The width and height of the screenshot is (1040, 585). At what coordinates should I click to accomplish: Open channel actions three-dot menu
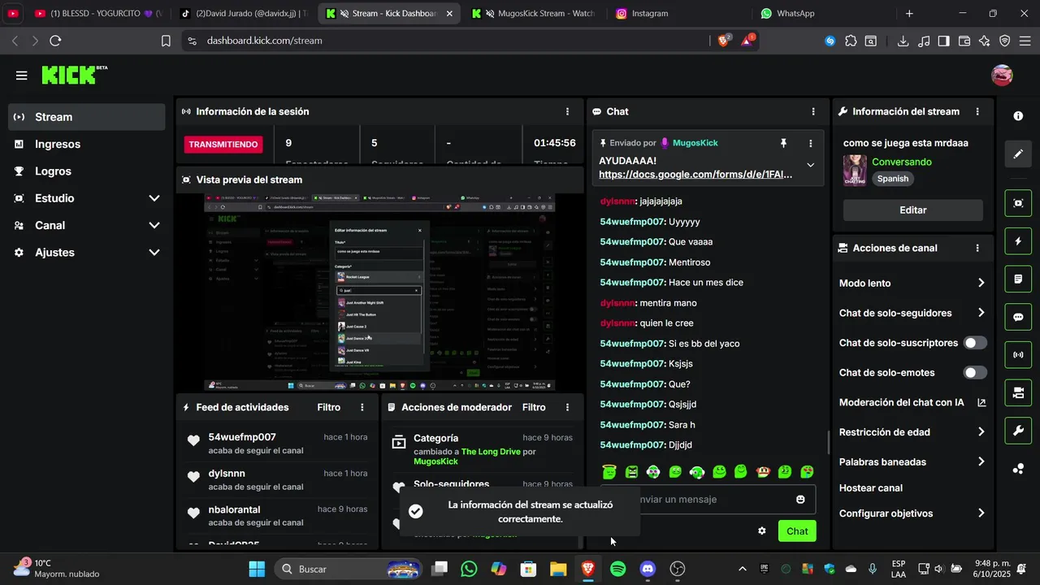pyautogui.click(x=977, y=248)
